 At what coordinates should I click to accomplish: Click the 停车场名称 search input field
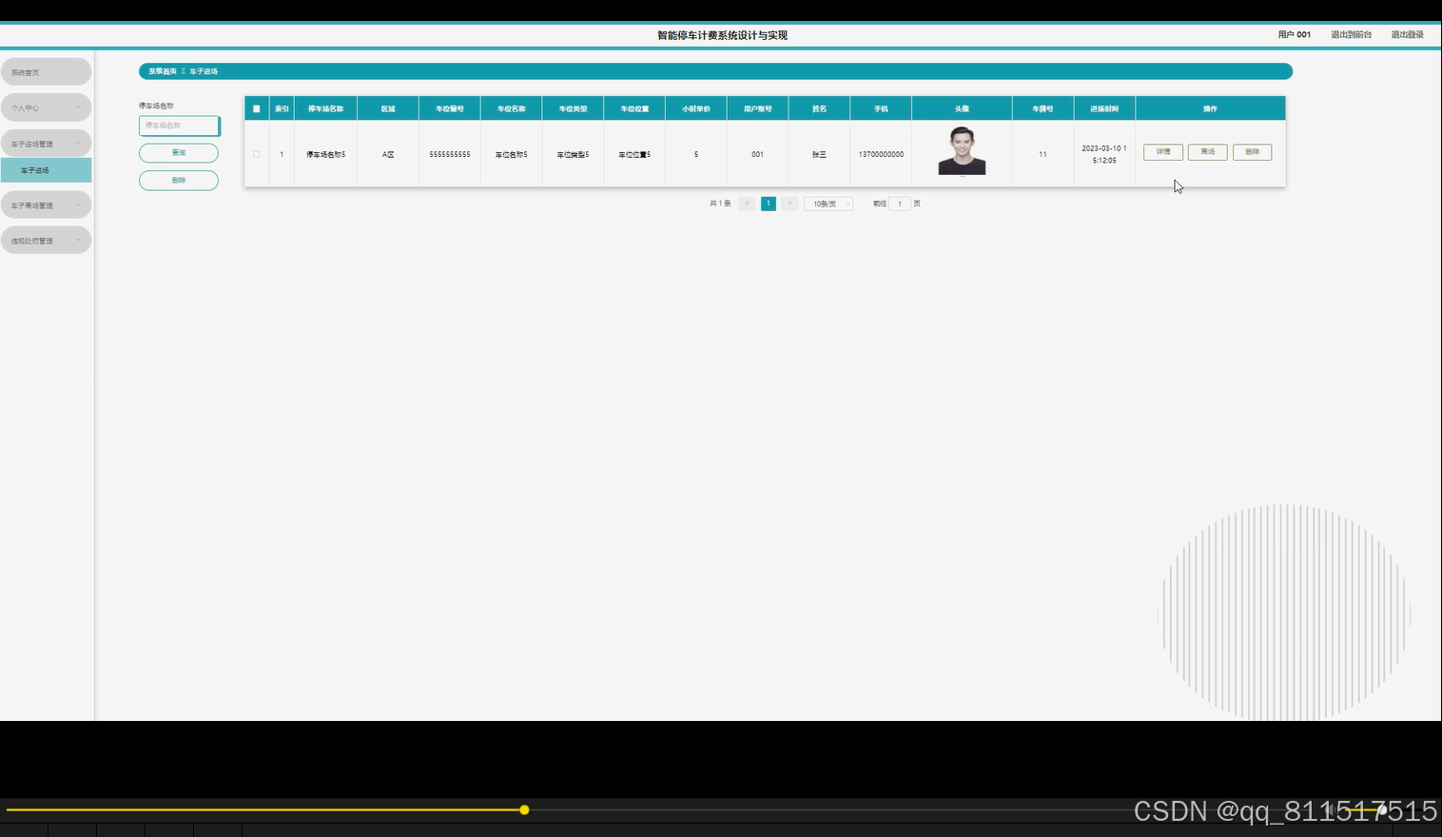[179, 126]
